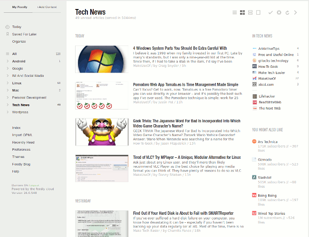
Task: Switch to title-only list view icon
Action: pos(234,13)
